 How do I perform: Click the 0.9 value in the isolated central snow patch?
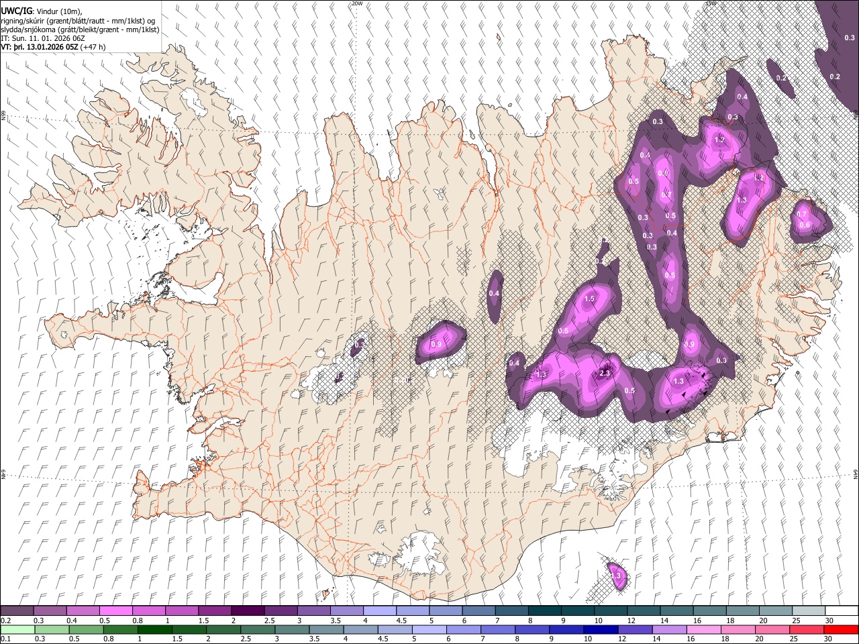436,345
